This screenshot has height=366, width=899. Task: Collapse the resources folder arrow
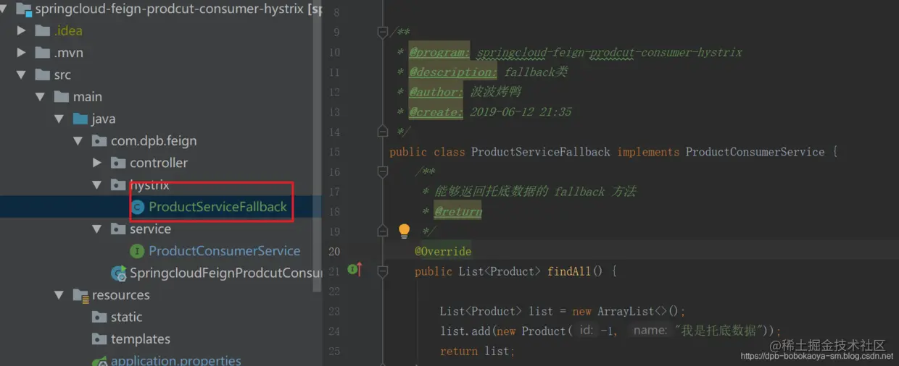[59, 295]
